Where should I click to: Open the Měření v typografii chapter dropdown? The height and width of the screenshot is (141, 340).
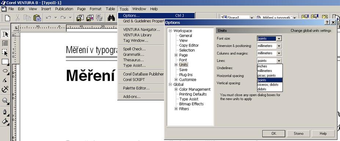(x=295, y=18)
